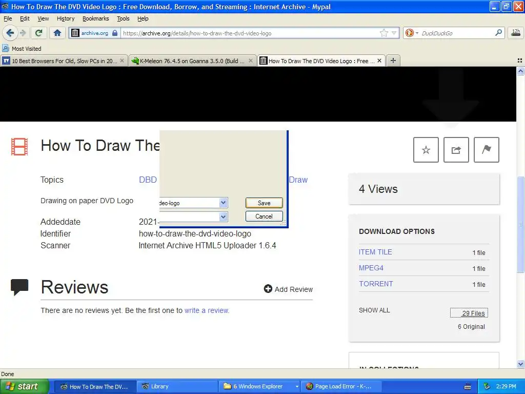Click the 12h toolbar button
The width and height of the screenshot is (525, 394).
pyautogui.click(x=516, y=32)
